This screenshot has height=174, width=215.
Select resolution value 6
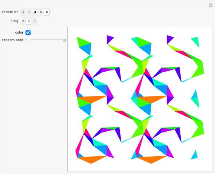tap(47, 12)
